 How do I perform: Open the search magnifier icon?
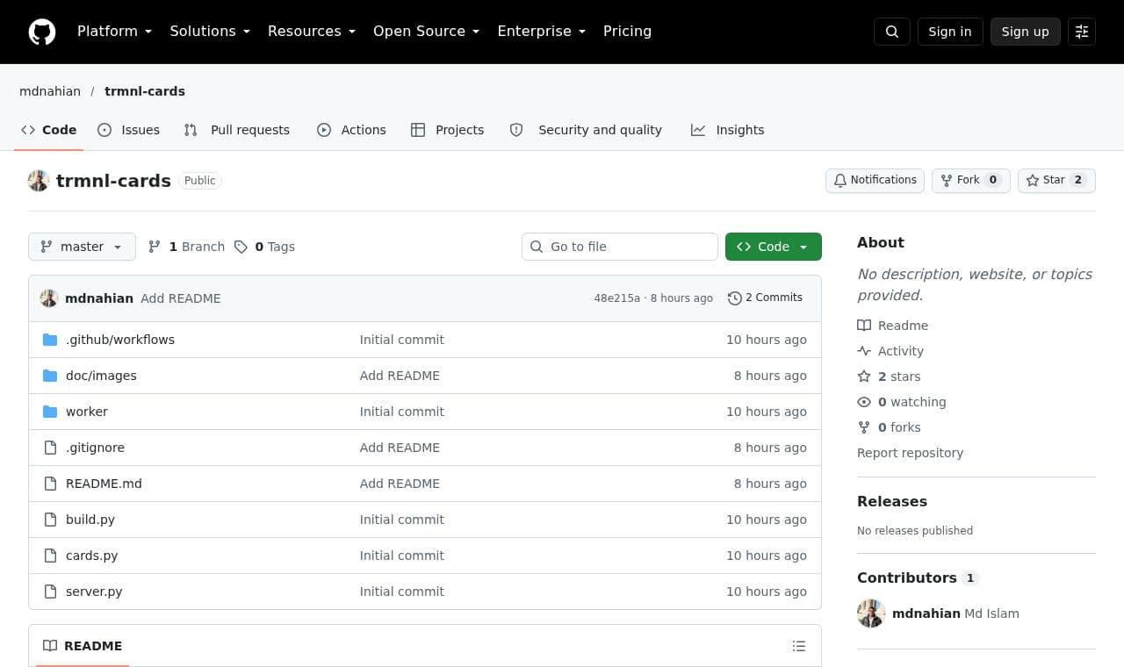(892, 32)
